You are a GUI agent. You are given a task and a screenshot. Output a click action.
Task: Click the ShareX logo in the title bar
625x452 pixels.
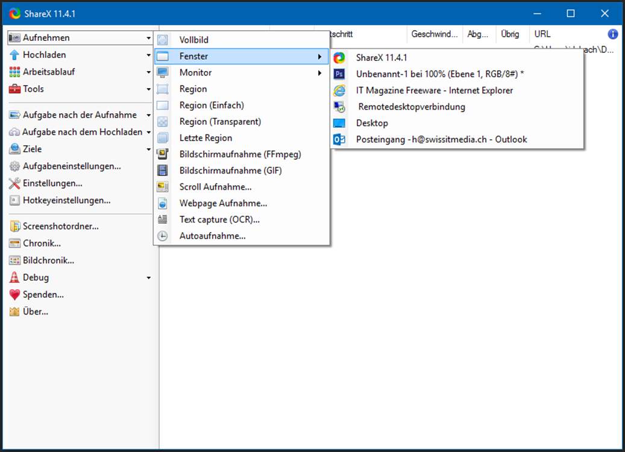pos(14,13)
